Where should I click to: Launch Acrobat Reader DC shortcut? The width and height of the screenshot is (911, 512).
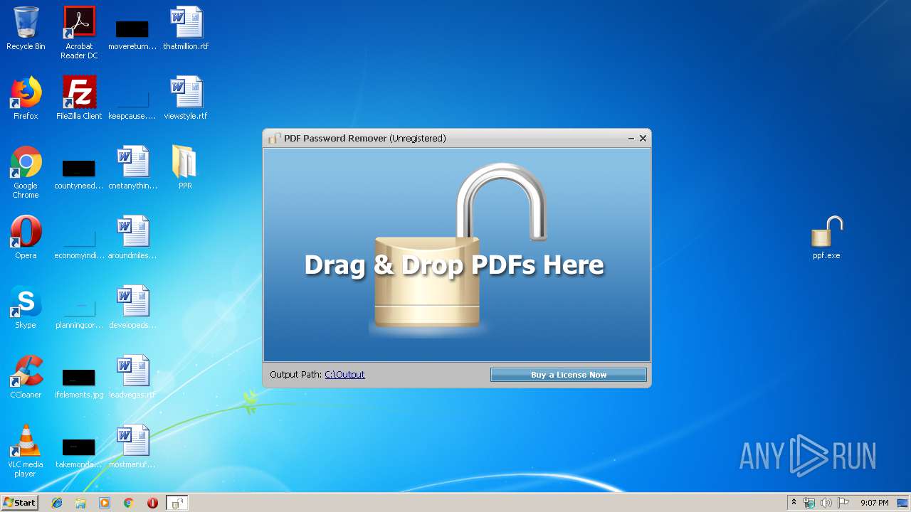[79, 33]
